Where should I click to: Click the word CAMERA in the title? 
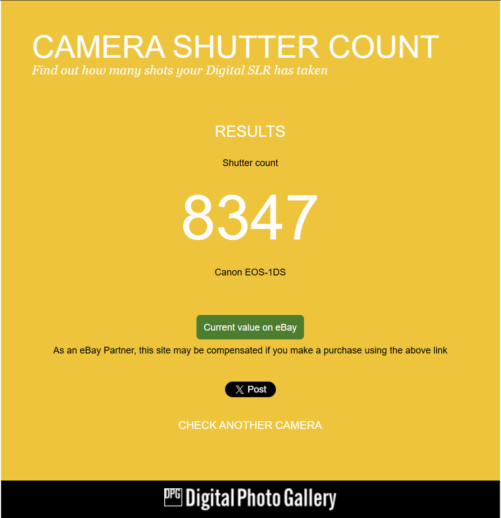point(99,47)
